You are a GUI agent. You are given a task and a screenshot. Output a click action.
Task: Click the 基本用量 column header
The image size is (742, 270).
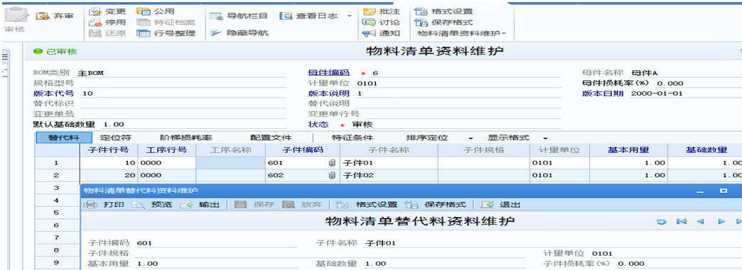pyautogui.click(x=628, y=150)
